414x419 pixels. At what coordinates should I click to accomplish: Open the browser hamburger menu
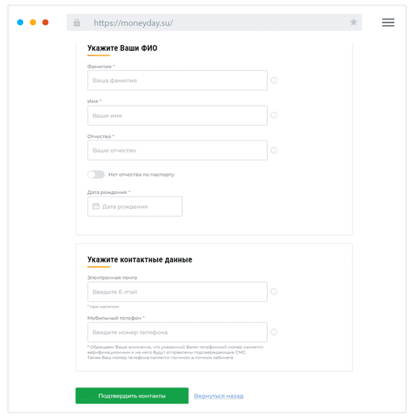[x=388, y=23]
